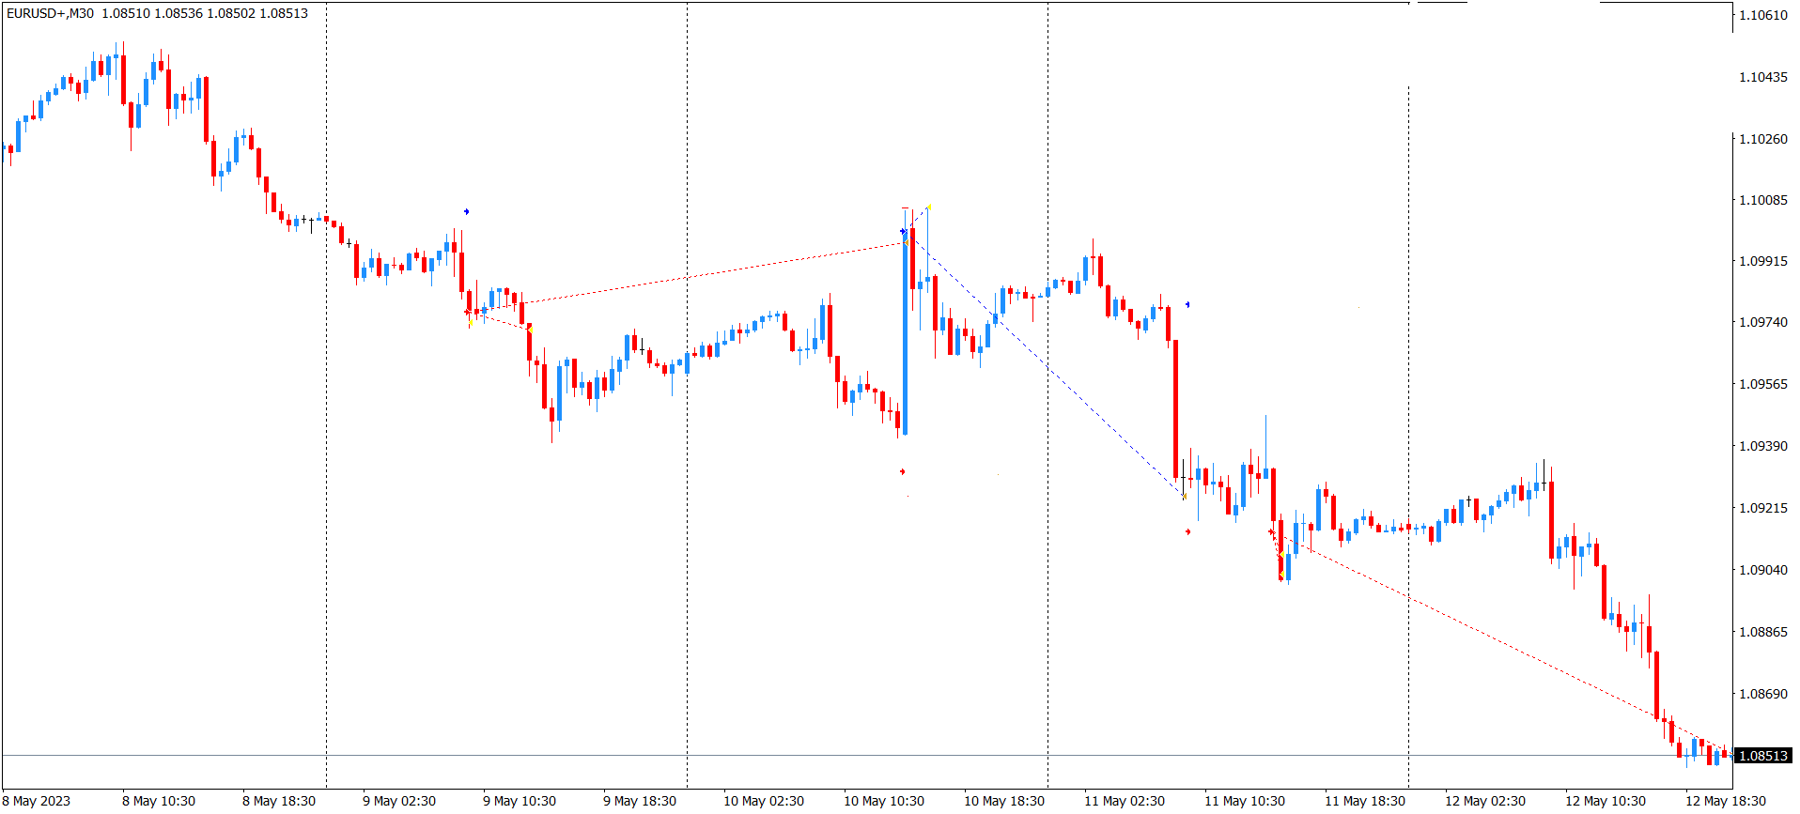
Task: Click the 11 May 10:30 time label
Action: click(1245, 801)
